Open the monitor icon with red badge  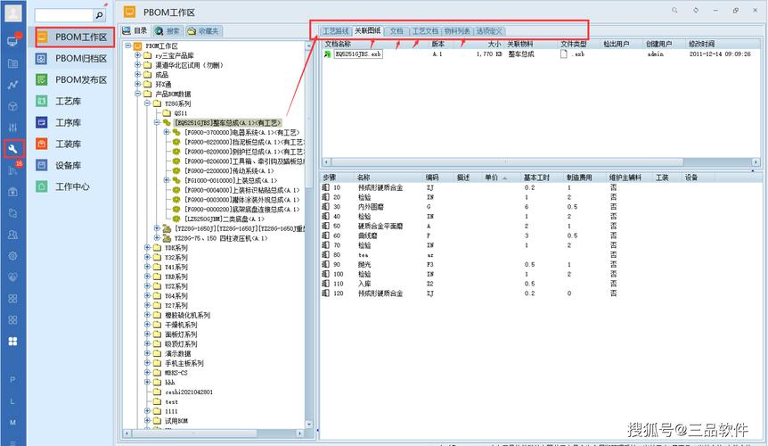(12, 41)
